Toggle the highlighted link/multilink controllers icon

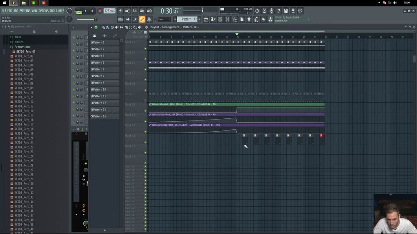click(142, 19)
